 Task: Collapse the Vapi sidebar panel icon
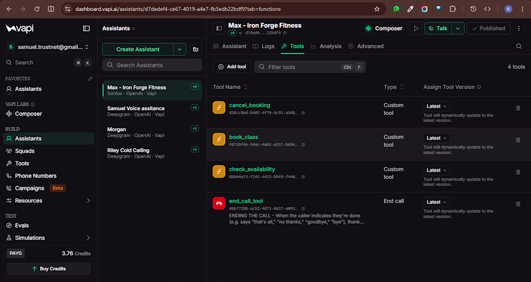(x=86, y=28)
